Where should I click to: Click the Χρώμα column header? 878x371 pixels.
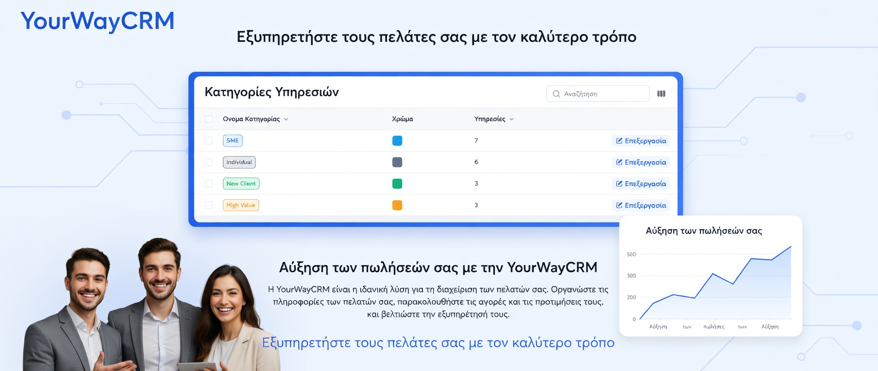[402, 119]
